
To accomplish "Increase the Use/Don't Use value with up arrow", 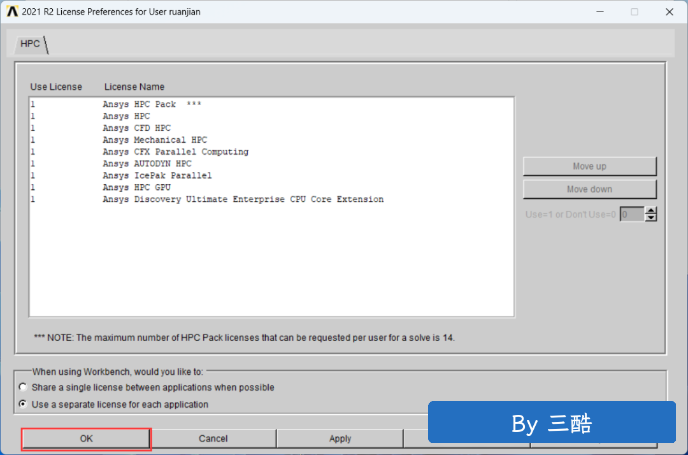I will pyautogui.click(x=650, y=210).
